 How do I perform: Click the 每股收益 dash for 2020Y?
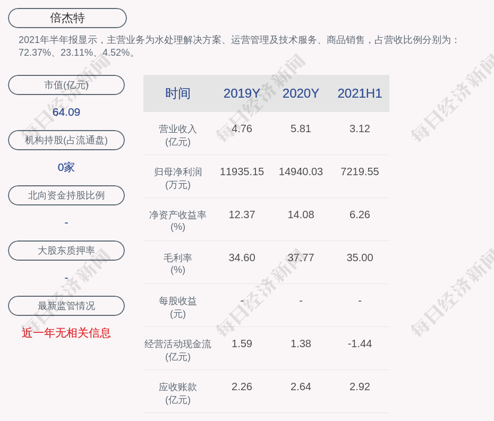tap(301, 300)
